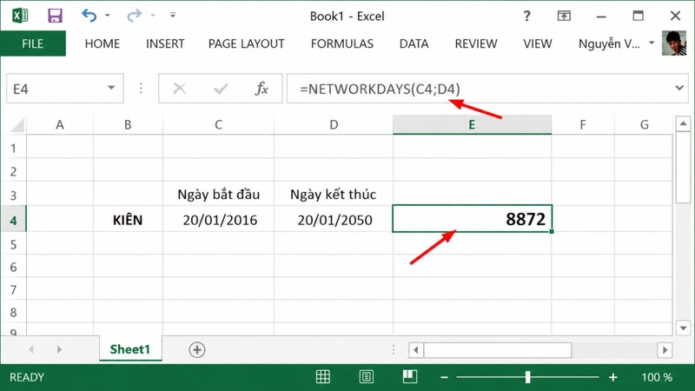
Task: Switch to Normal view in status bar
Action: tap(322, 377)
